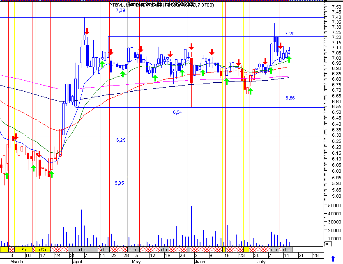Click the 6.00 price axis label
This screenshot has height=264, width=343.
(x=336, y=171)
